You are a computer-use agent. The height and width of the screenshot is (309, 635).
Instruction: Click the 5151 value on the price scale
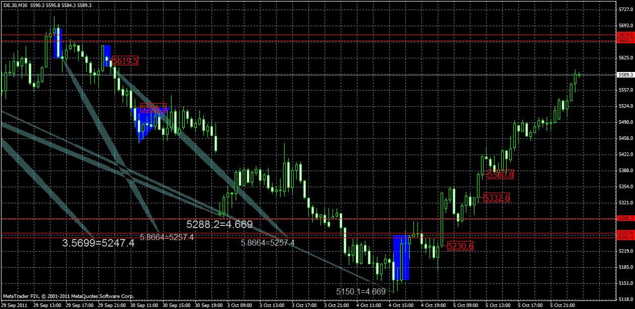point(625,283)
